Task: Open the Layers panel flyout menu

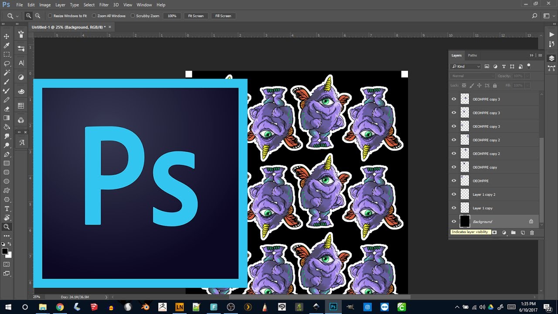Action: tap(540, 55)
